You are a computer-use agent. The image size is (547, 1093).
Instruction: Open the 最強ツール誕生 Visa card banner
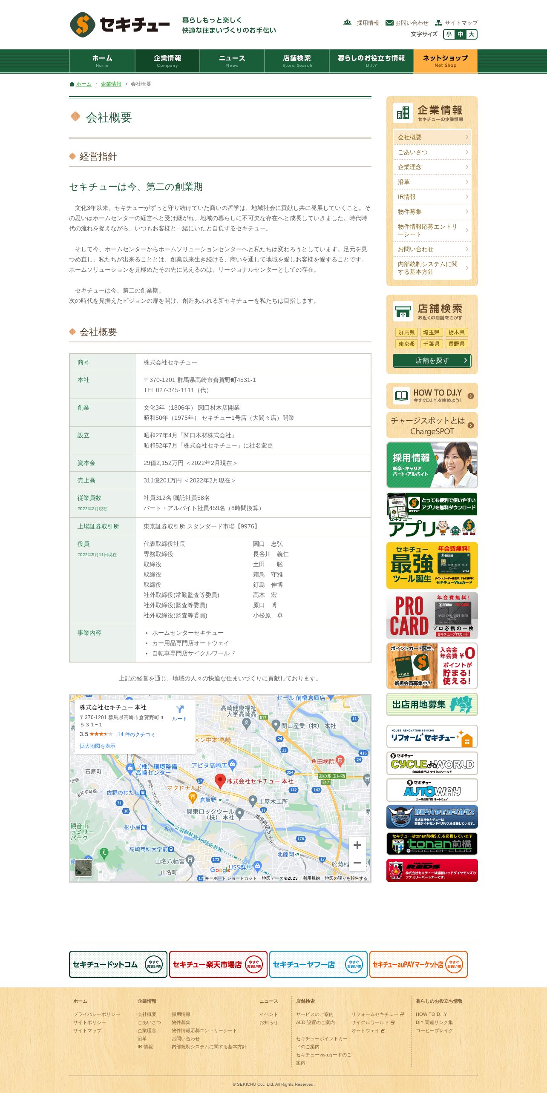[432, 565]
